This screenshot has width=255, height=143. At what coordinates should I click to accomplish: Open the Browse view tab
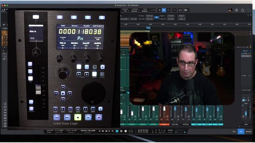[x=248, y=131]
